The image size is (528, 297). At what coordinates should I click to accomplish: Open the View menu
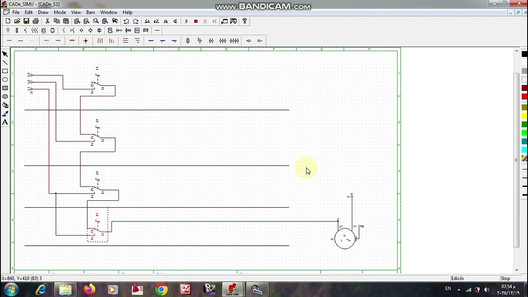[x=76, y=12]
